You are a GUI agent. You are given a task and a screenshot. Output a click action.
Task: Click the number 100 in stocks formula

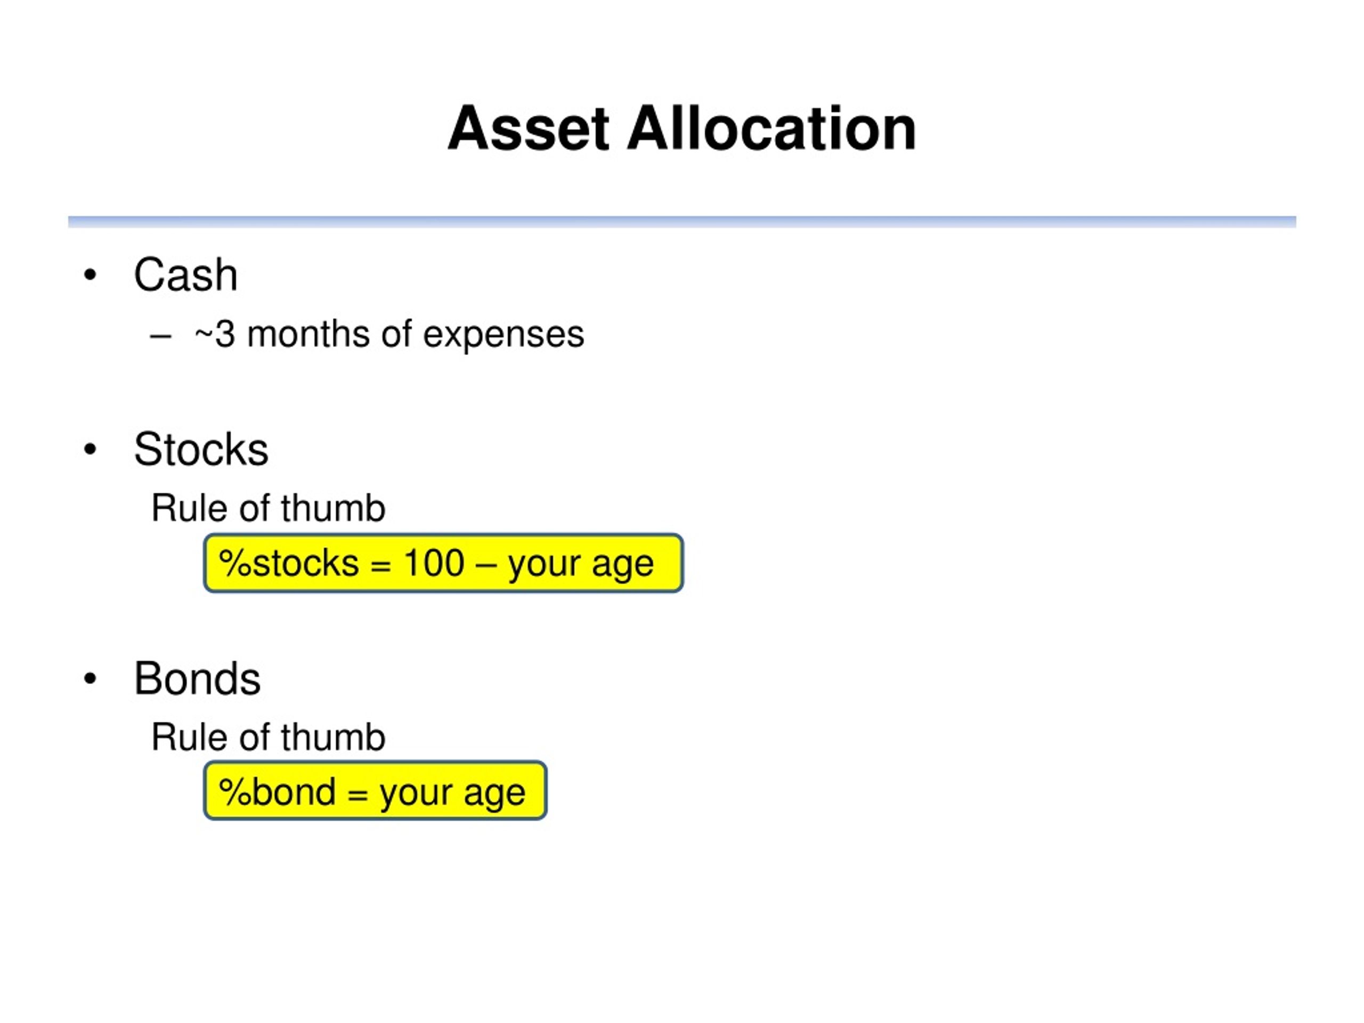click(x=434, y=563)
